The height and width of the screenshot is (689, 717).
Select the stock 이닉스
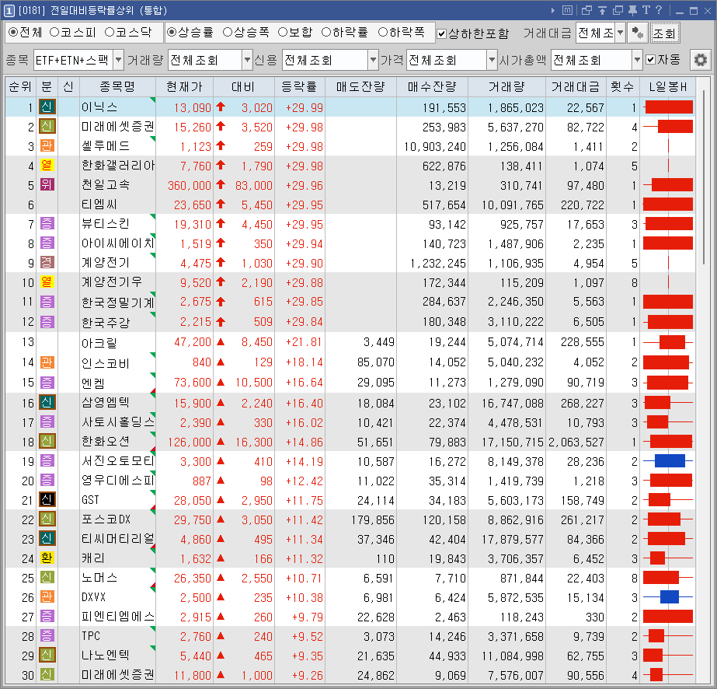point(99,107)
